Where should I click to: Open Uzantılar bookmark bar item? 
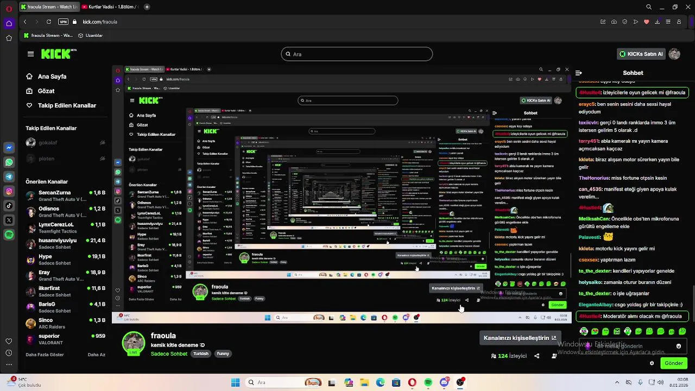[91, 35]
